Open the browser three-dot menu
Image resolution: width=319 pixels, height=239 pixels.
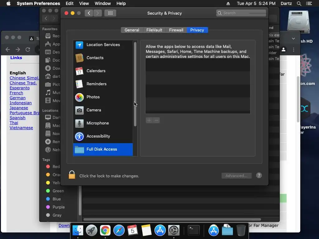(x=293, y=49)
